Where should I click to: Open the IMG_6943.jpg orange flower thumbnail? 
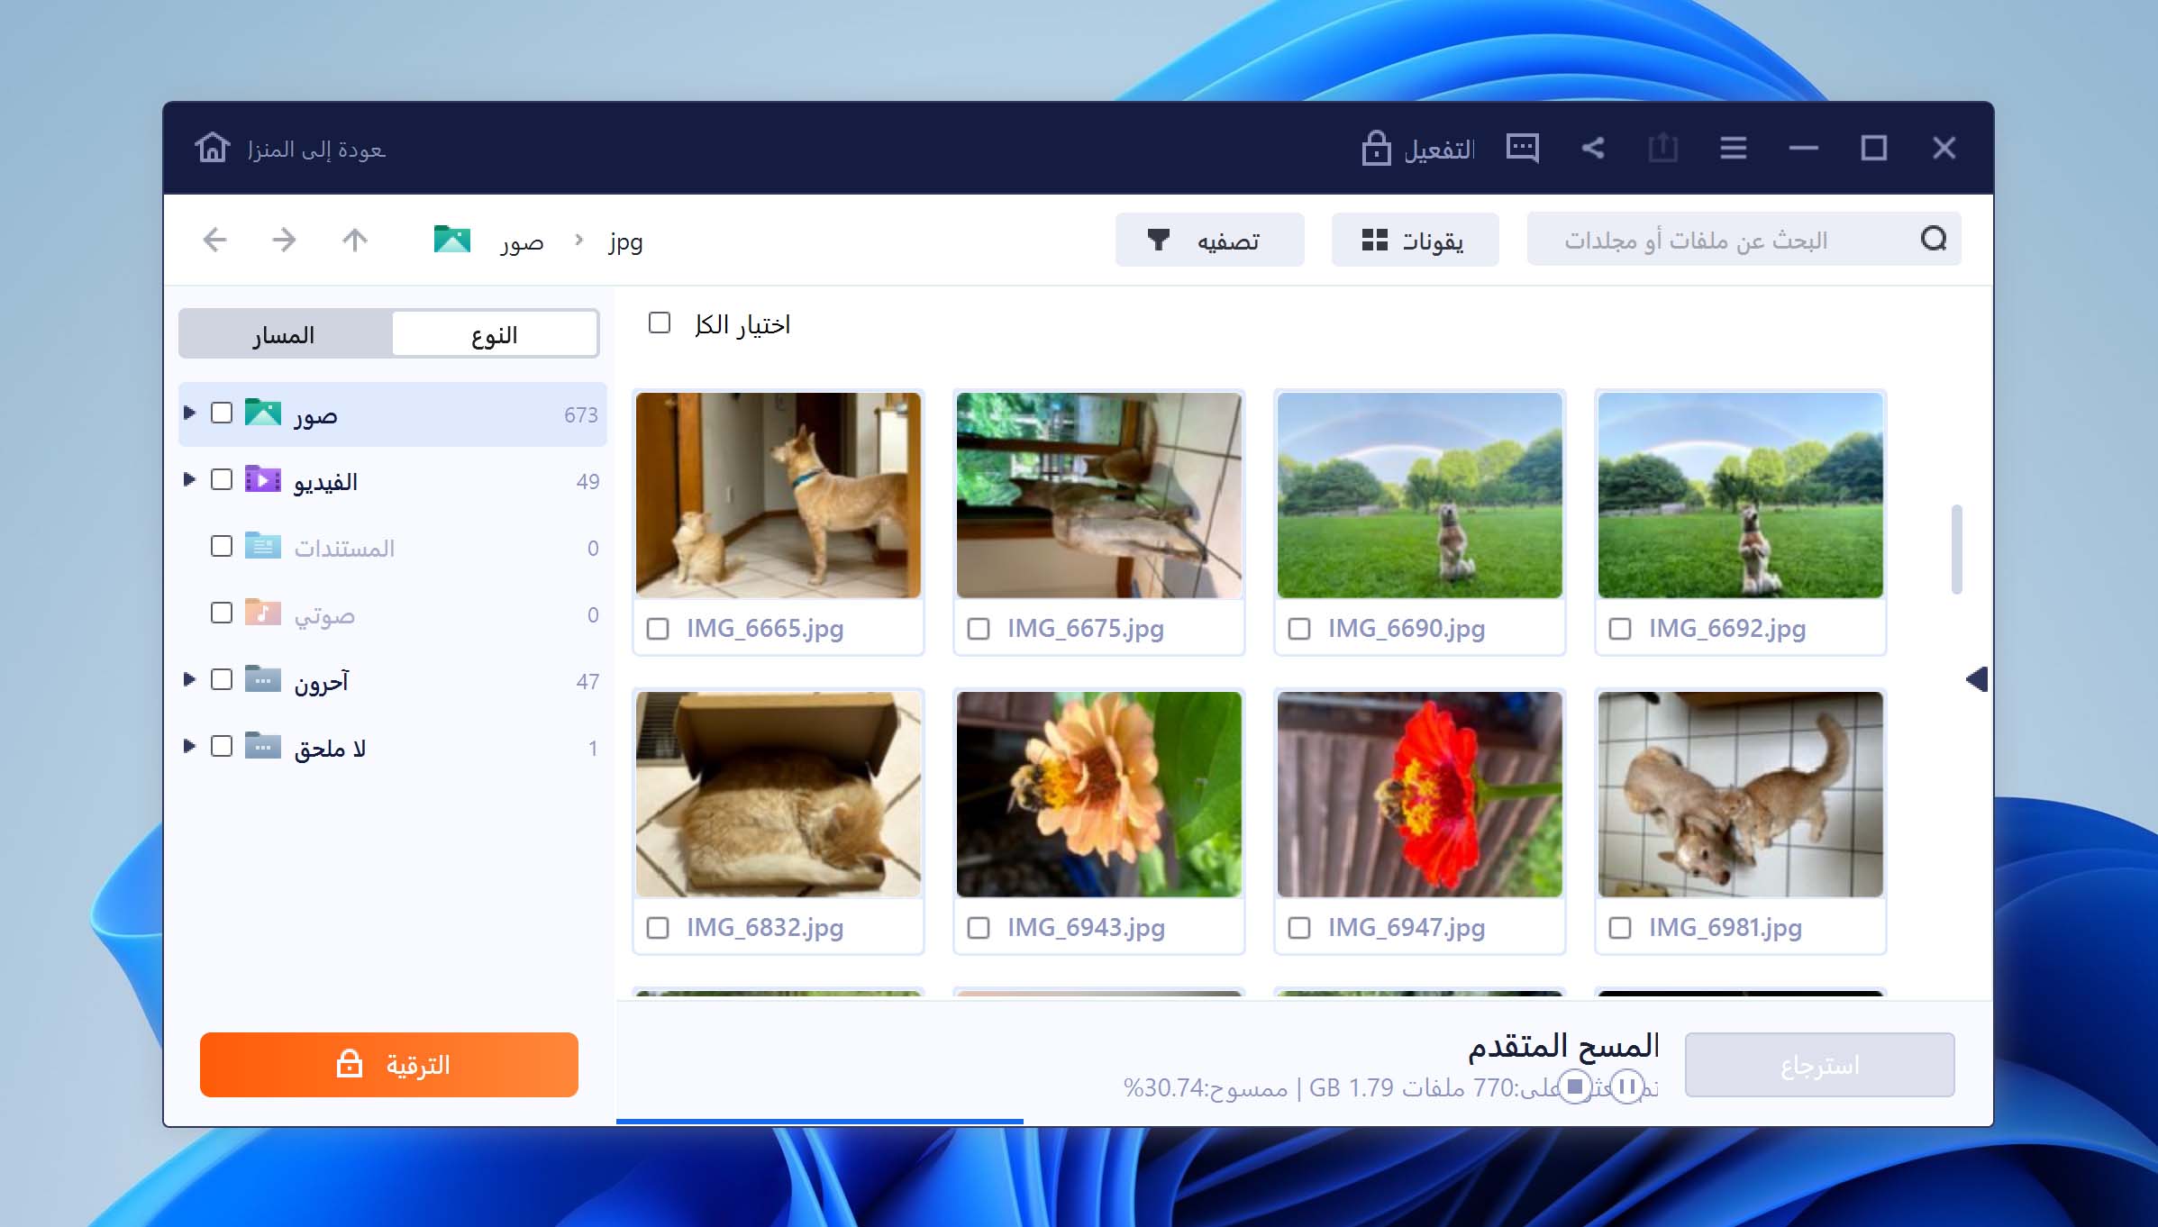click(x=1099, y=794)
